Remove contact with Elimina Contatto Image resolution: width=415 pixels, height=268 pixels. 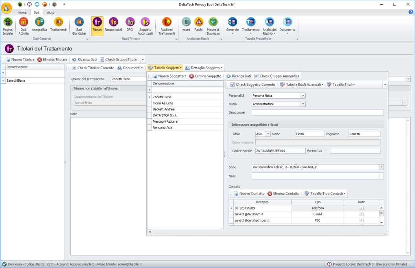[283, 193]
